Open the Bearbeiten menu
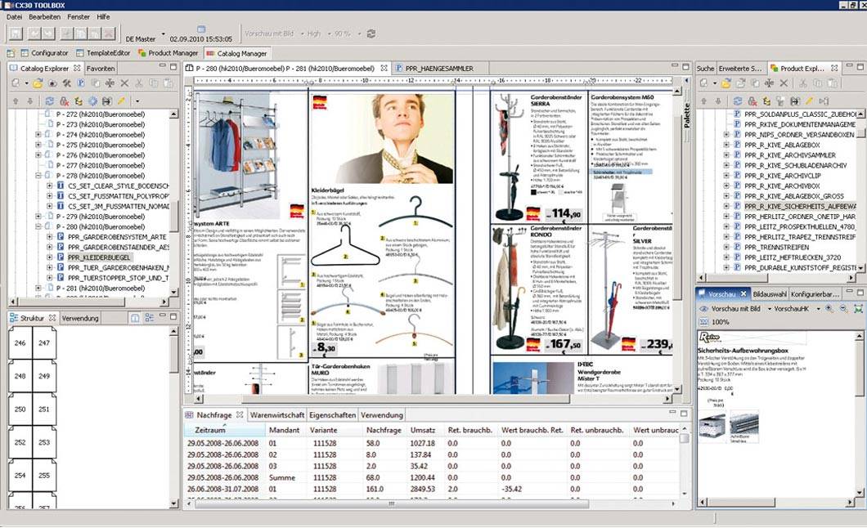The height and width of the screenshot is (528, 867). point(45,16)
